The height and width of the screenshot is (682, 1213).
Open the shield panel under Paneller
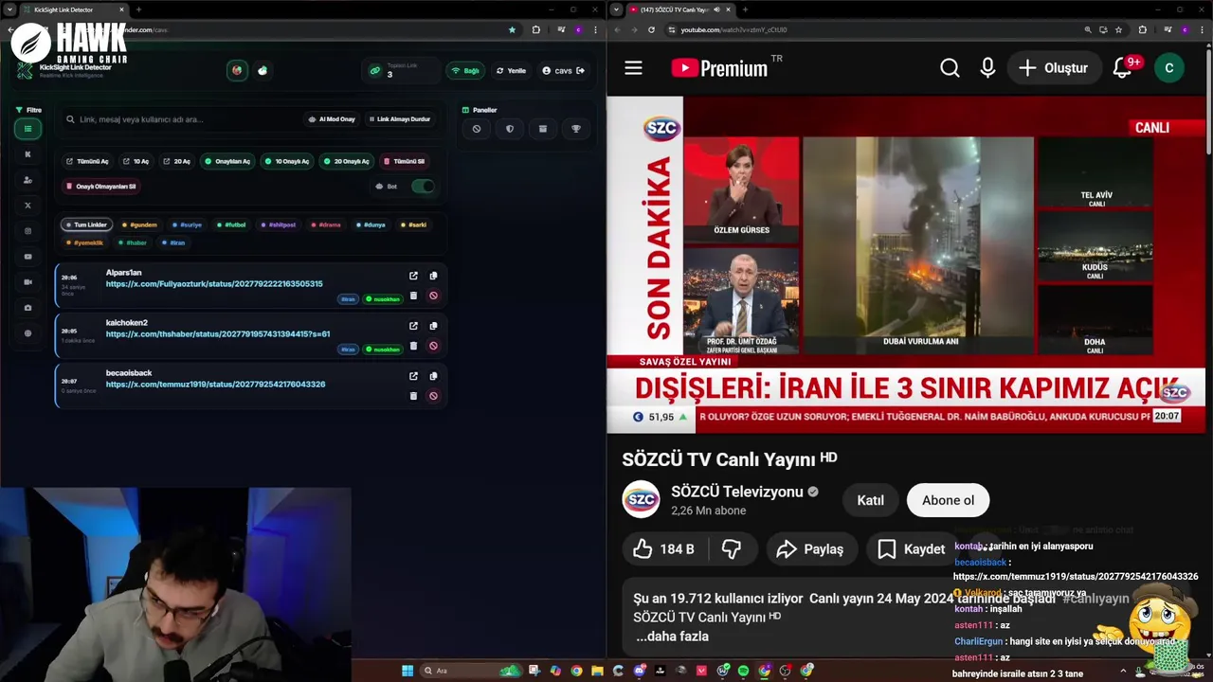pos(510,129)
